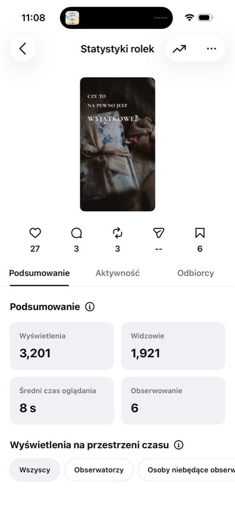Image resolution: width=235 pixels, height=510 pixels.
Task: Tap the Średni czas oglądania card
Action: (x=62, y=401)
